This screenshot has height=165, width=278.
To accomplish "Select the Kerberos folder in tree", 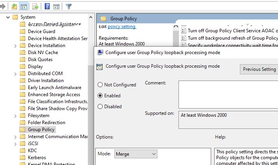I will [x=37, y=158].
